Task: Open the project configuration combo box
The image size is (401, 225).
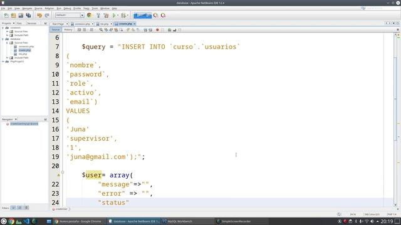Action: [x=70, y=15]
